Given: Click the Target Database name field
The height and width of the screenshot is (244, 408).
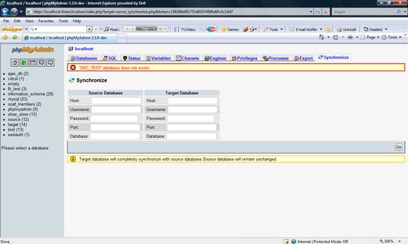Looking at the screenshot, I should [191, 136].
